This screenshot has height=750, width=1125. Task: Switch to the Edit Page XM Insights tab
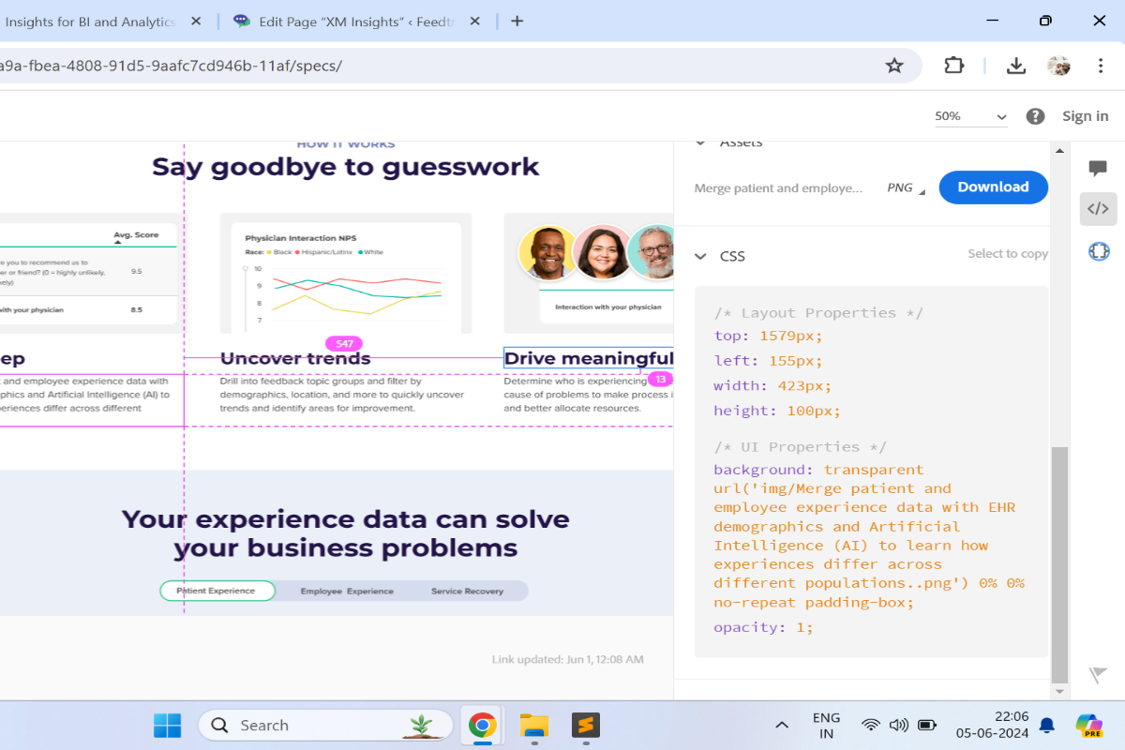(357, 22)
